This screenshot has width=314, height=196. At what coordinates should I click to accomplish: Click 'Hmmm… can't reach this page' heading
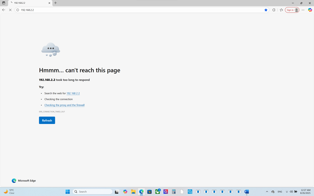click(x=79, y=70)
